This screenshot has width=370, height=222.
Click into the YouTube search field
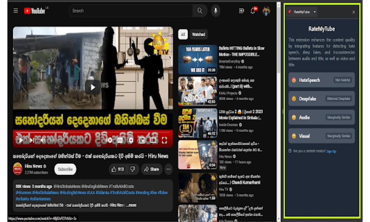coord(131,11)
